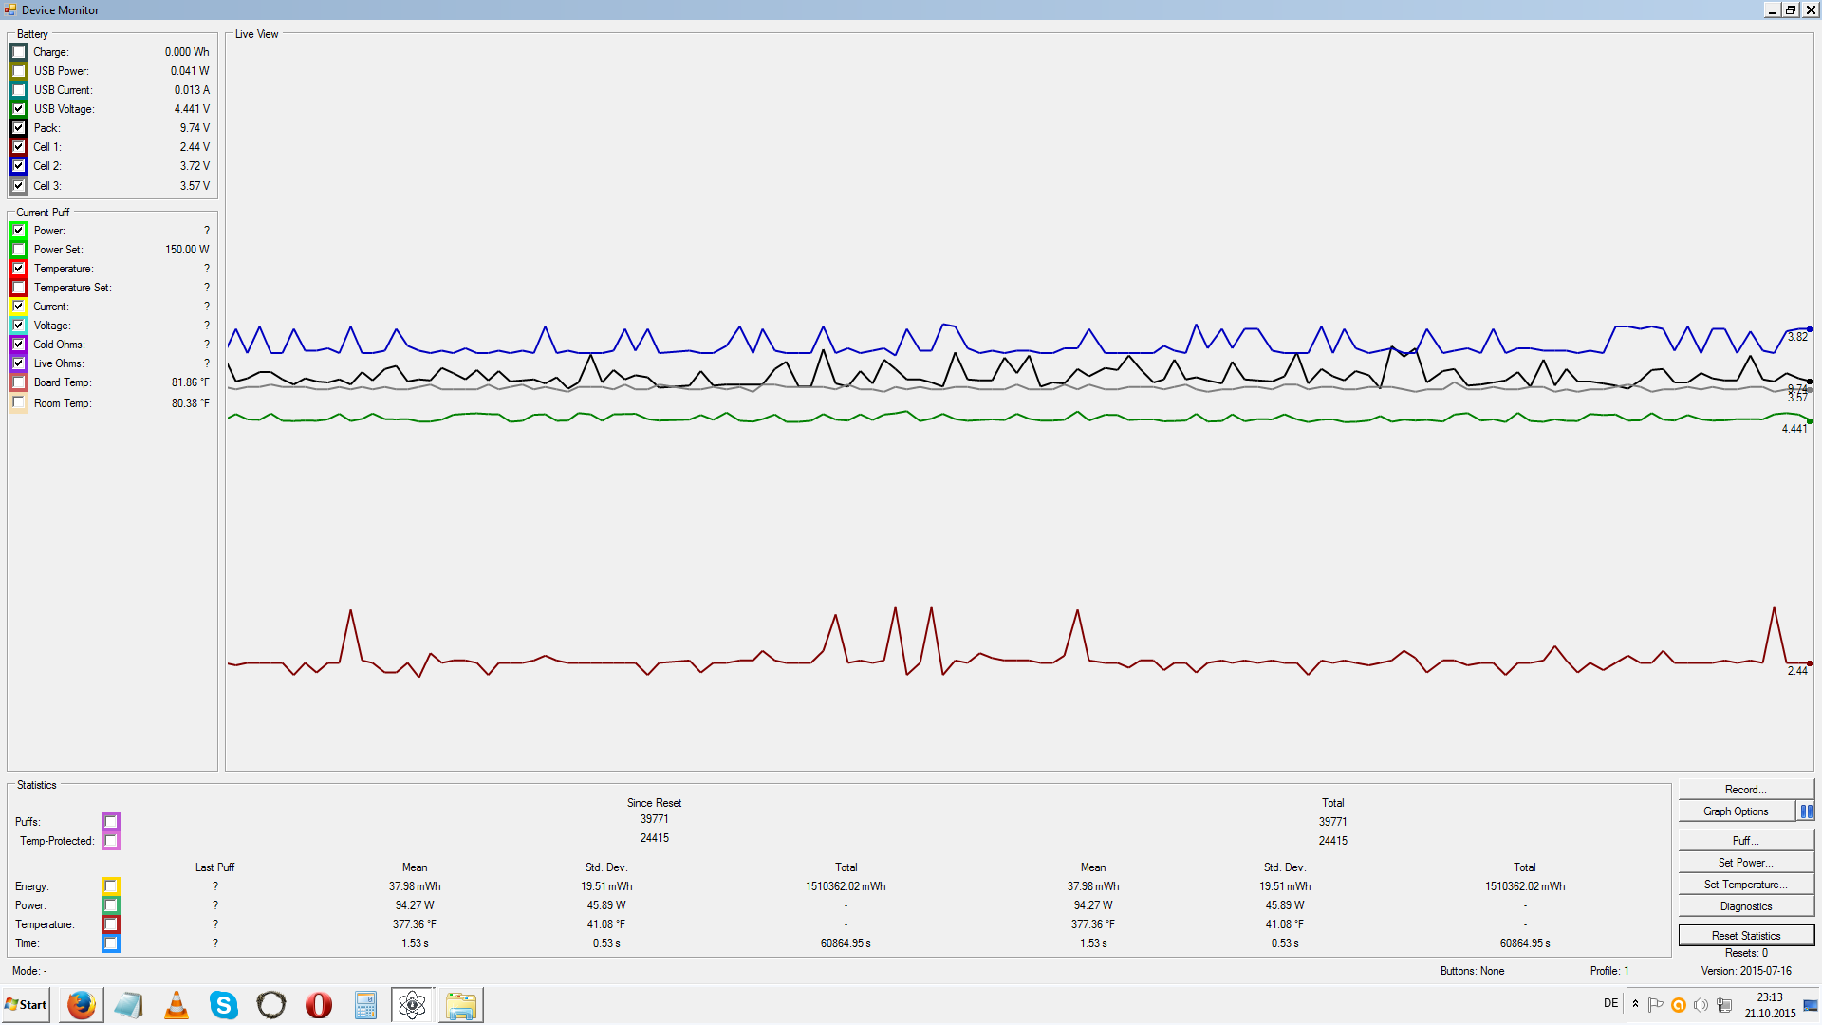Open the Set Temperature... dialog

pos(1745,885)
